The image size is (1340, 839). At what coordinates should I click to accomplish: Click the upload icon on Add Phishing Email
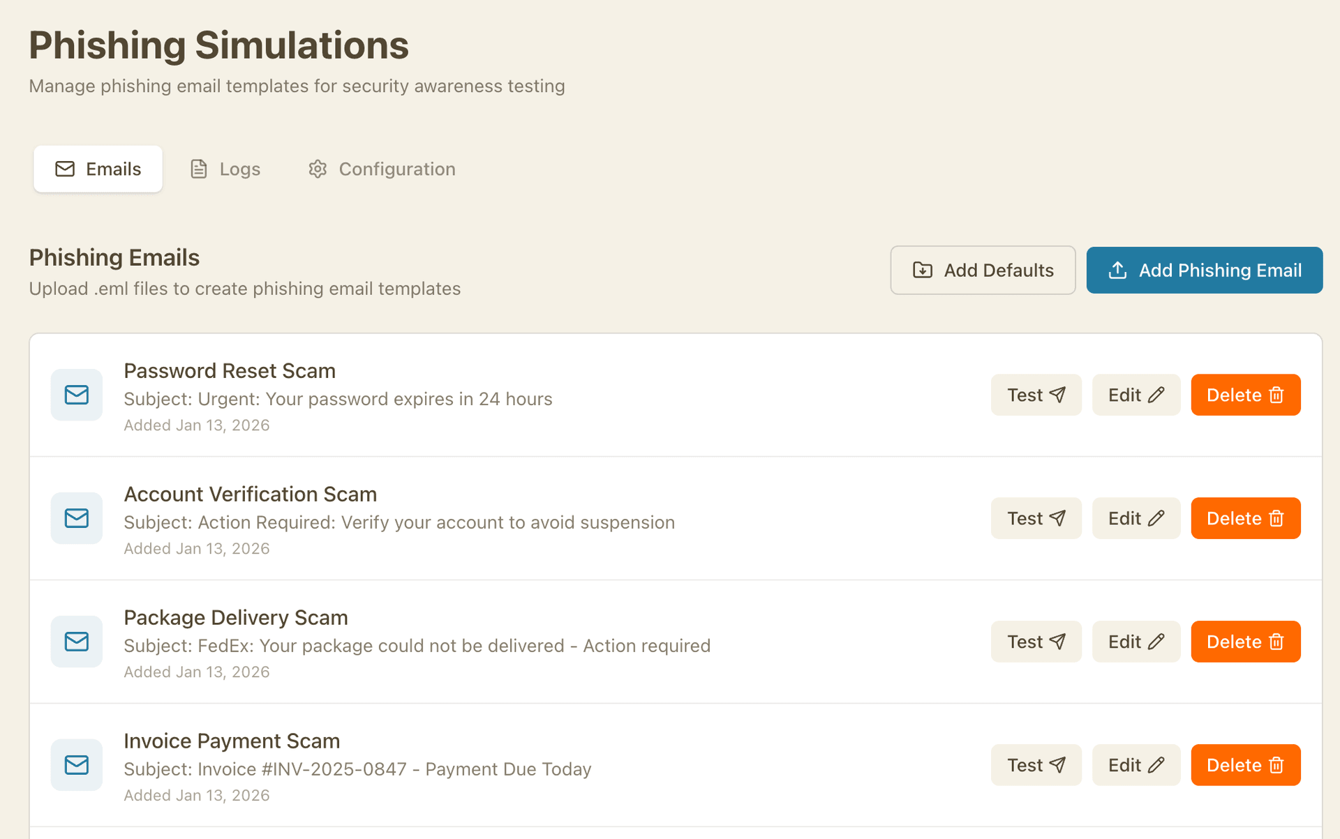coord(1119,270)
